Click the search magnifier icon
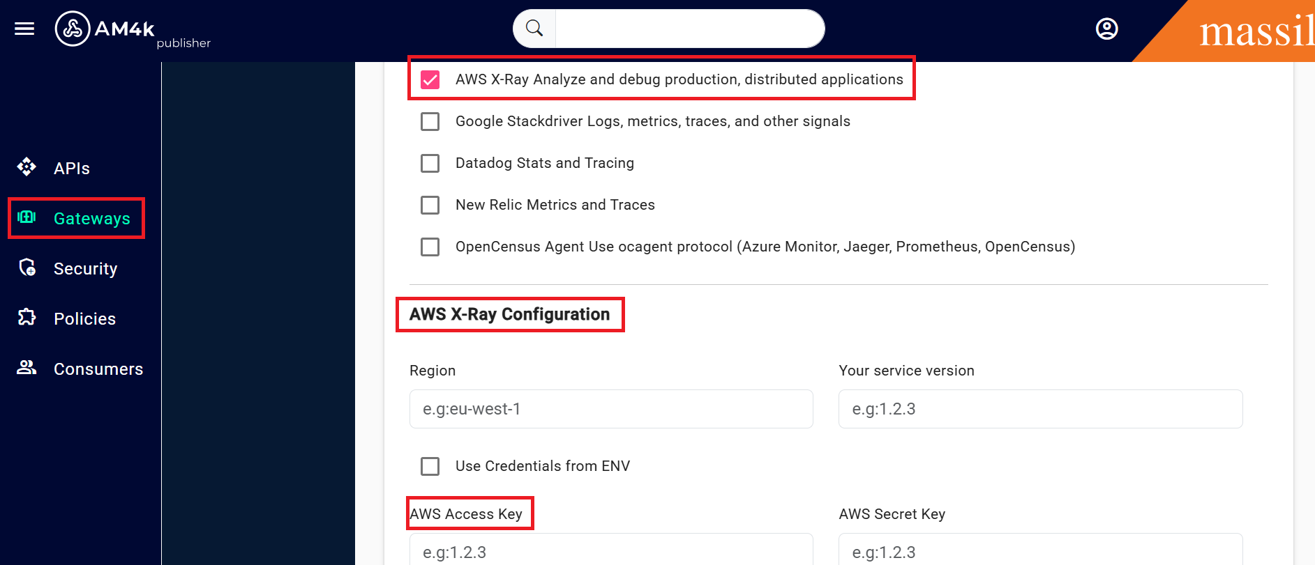This screenshot has width=1315, height=565. pyautogui.click(x=534, y=29)
